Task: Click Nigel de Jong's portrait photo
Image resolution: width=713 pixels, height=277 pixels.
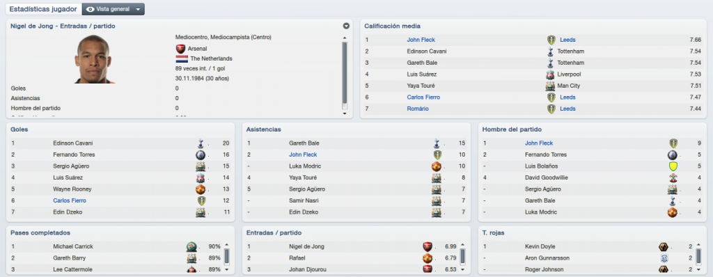Action: click(94, 59)
